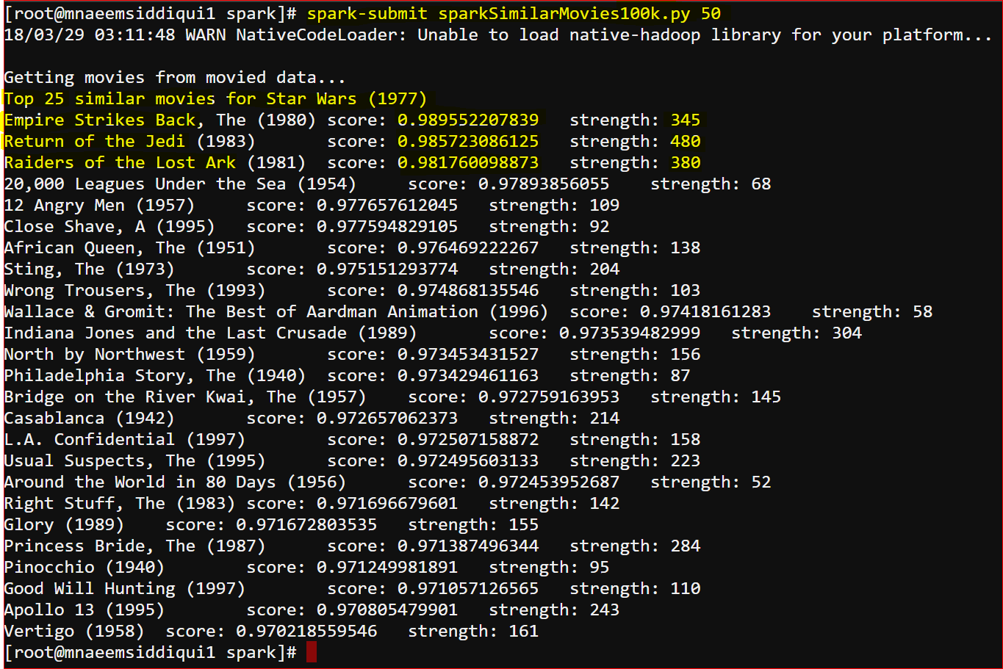Click the '20,000 Leagues Under the Sea' entry
The width and height of the screenshot is (1003, 669).
click(180, 184)
